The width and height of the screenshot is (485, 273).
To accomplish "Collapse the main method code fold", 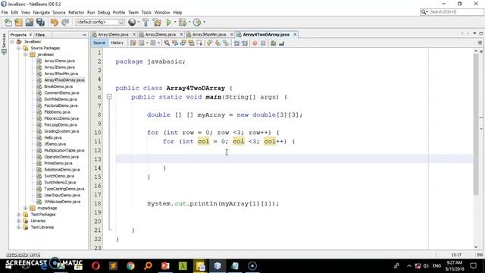I will 109,97.
